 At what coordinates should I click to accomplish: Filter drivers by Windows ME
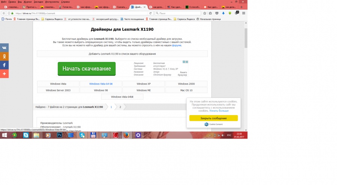point(143,90)
